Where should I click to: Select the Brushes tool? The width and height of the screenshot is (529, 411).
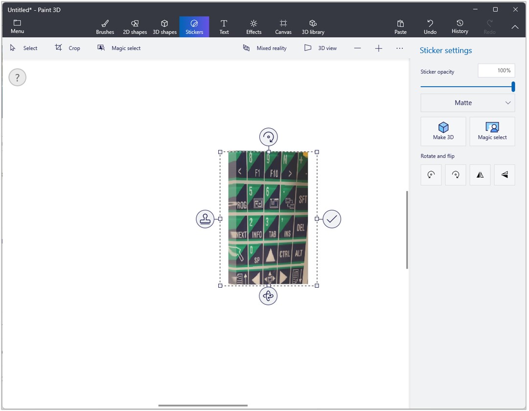click(x=105, y=26)
